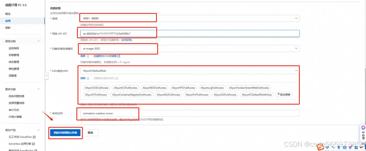Open 函数 in the sidebar

[x=8, y=28]
